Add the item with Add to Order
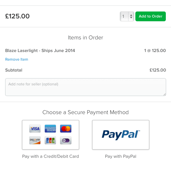This screenshot has width=171, height=169. coord(151,16)
